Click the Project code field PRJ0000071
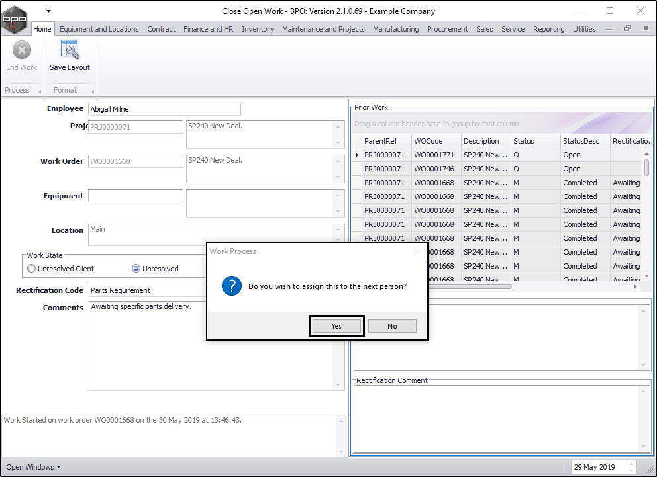The width and height of the screenshot is (657, 477). [135, 127]
